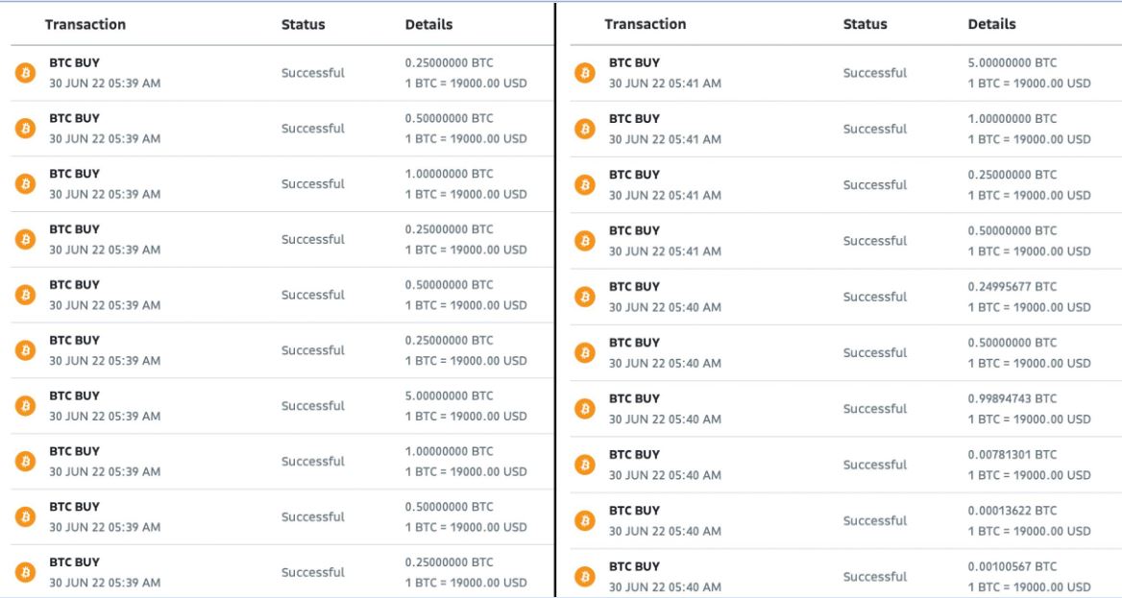This screenshot has width=1122, height=598.
Task: Click Bitcoin icon of 1.00000000 BTC 05:41 AM row
Action: point(585,129)
